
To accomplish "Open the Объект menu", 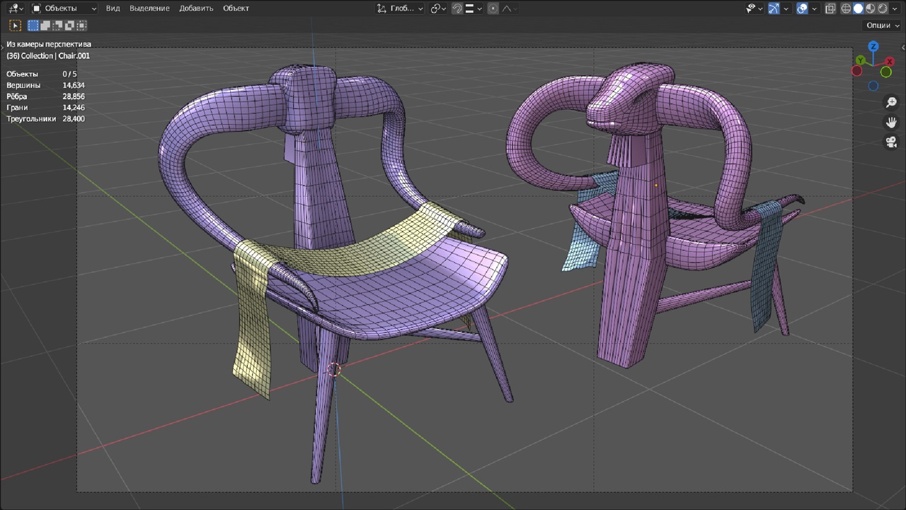I will coord(236,8).
